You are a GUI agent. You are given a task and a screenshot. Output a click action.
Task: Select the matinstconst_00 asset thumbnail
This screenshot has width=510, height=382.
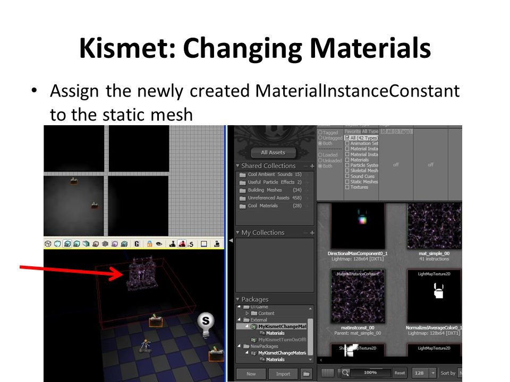click(358, 296)
